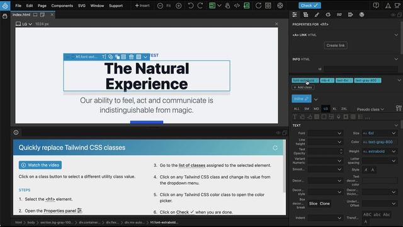Image resolution: width=403 pixels, height=227 pixels.
Task: Select The Natural Experience heading
Action: [x=147, y=76]
